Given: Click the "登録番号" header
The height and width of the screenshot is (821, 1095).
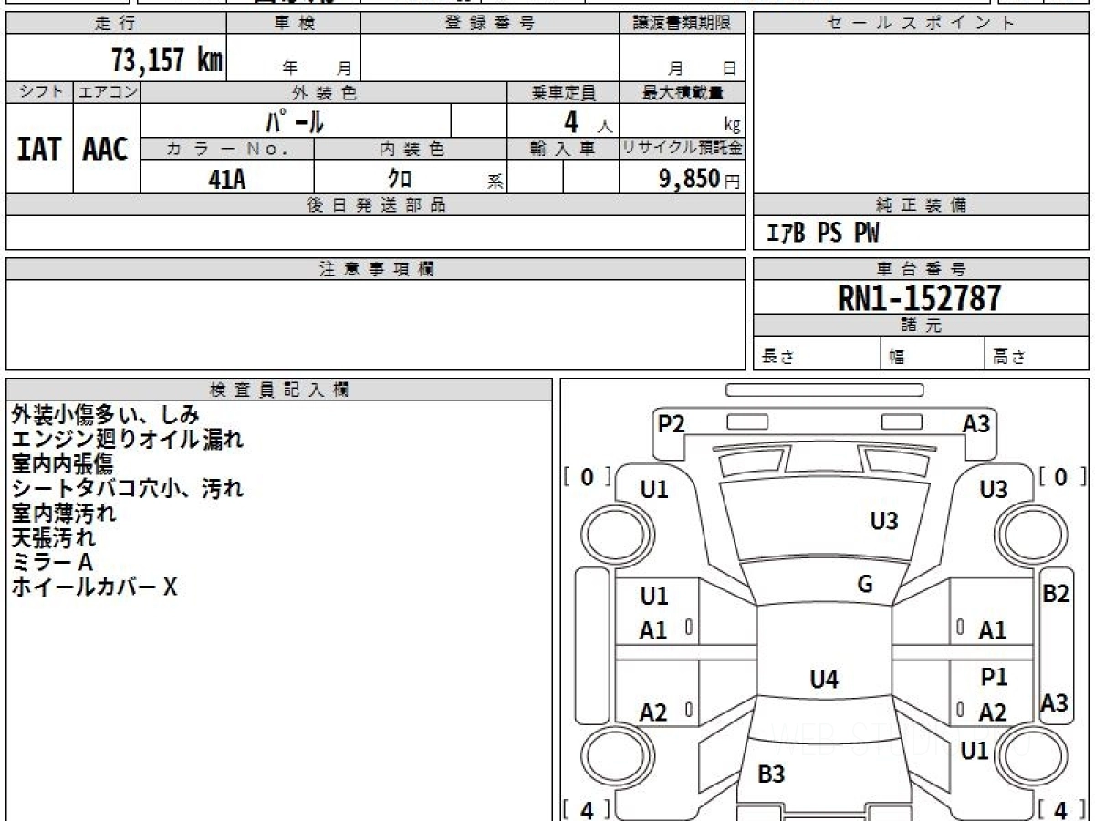Looking at the screenshot, I should [x=490, y=24].
